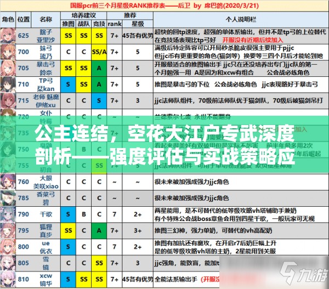Click the SS/A 竞技 cell in row 700
Viewport: 329px width, 289px height.
99,52
